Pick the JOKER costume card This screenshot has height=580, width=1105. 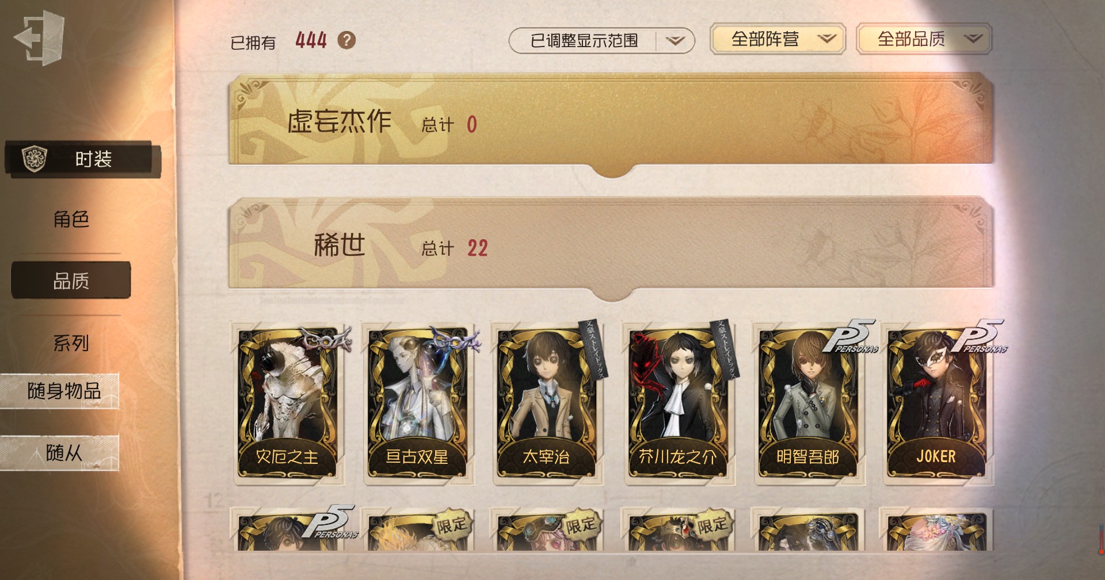point(937,403)
